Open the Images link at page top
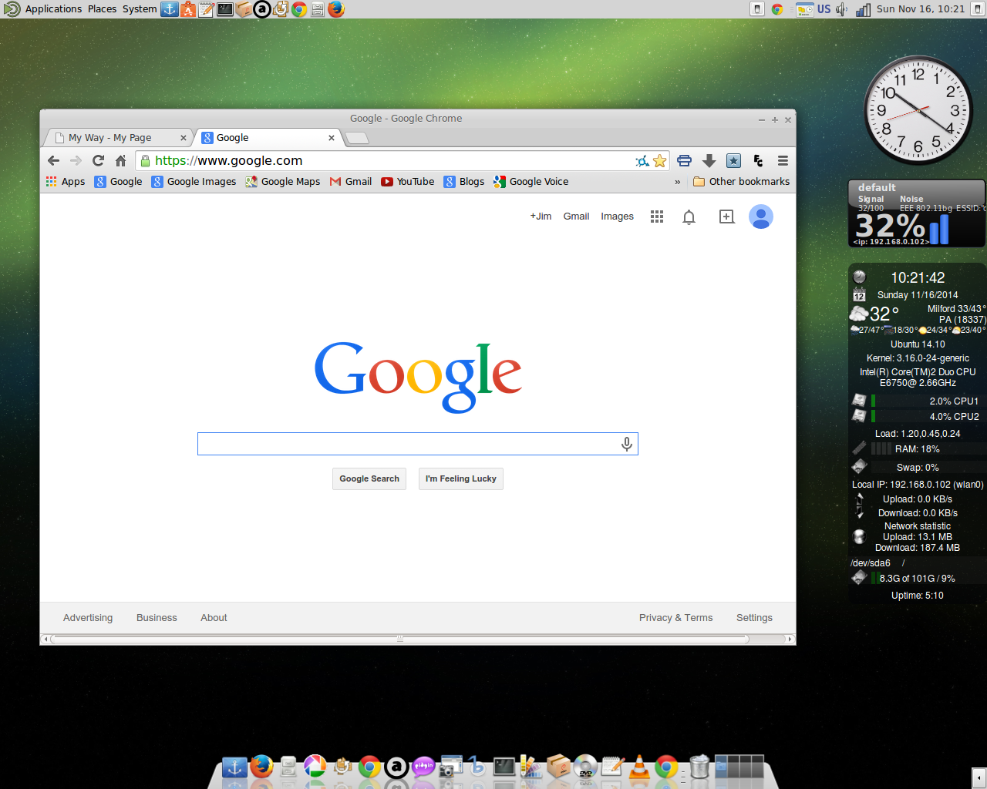 coord(617,217)
